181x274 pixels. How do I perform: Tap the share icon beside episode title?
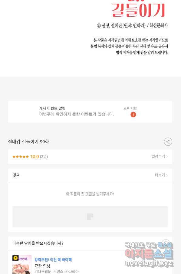click(x=168, y=142)
